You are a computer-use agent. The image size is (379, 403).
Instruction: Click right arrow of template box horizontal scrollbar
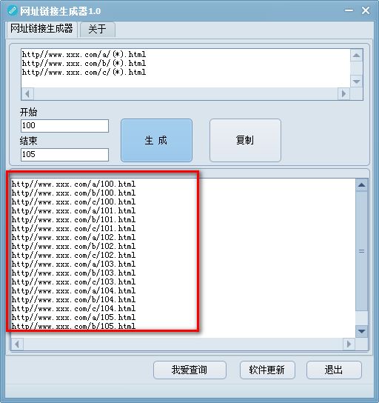tap(343, 94)
